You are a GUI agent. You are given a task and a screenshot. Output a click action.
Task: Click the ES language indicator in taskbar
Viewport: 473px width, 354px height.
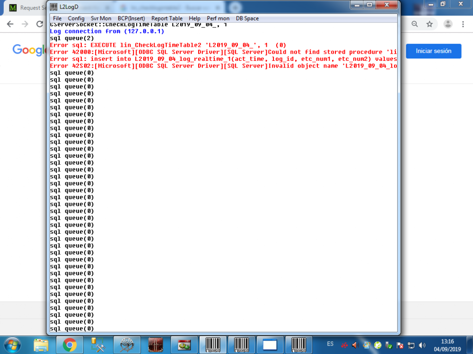tap(330, 344)
